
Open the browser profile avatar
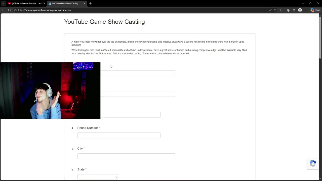click(x=300, y=10)
